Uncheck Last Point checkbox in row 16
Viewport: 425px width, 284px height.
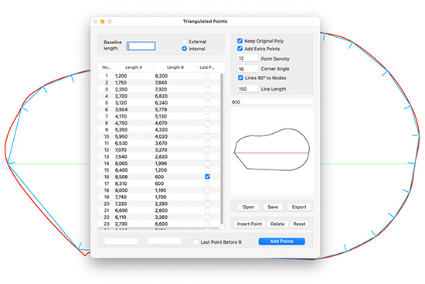coord(207,176)
